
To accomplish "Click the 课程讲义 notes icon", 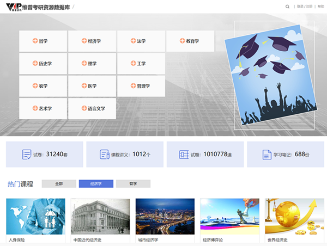I will coord(105,155).
